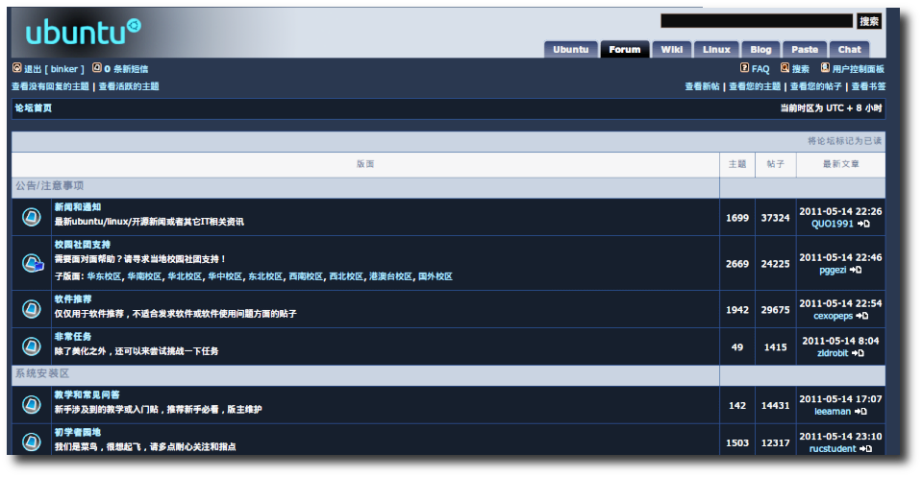The width and height of the screenshot is (922, 477).
Task: Open 西南校区 subforum link
Action: click(306, 276)
